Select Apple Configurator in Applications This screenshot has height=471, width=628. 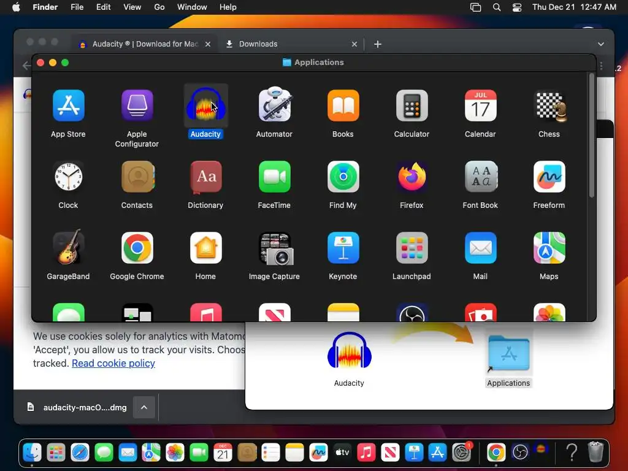pyautogui.click(x=137, y=105)
